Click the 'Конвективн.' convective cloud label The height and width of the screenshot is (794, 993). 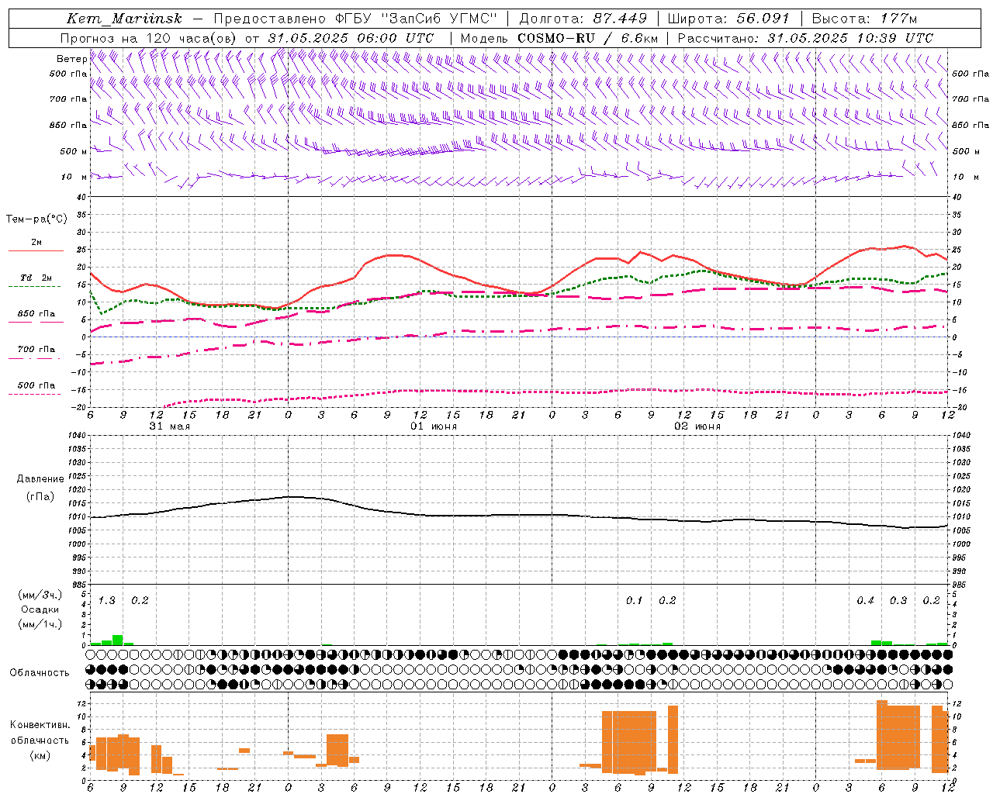click(40, 725)
